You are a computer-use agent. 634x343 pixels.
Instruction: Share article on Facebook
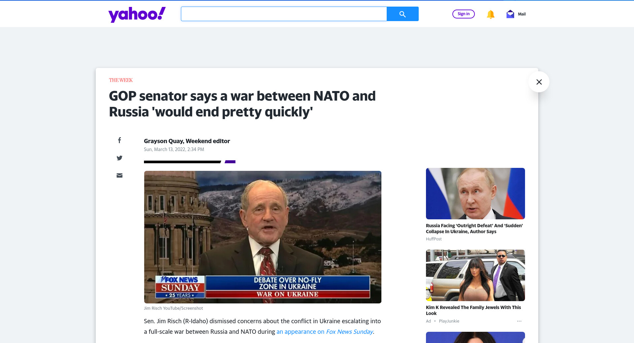click(120, 140)
